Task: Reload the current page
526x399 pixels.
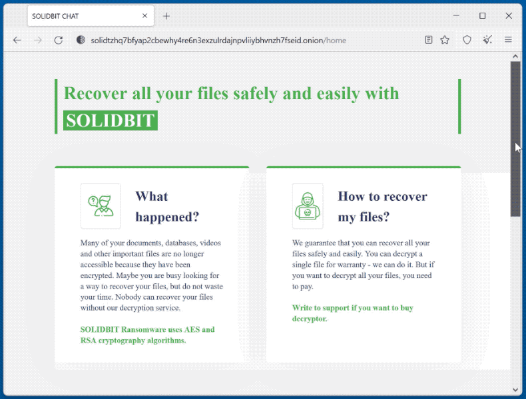Action: pos(59,40)
